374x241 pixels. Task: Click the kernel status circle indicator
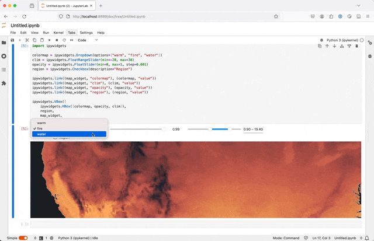coord(362,40)
